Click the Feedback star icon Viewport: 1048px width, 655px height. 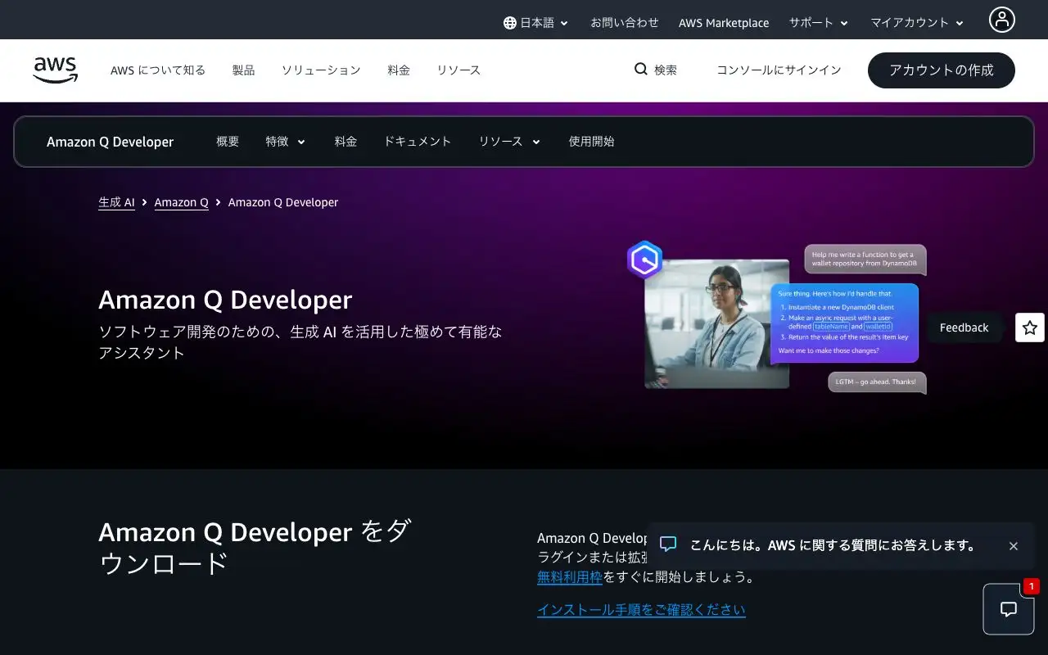tap(1030, 327)
